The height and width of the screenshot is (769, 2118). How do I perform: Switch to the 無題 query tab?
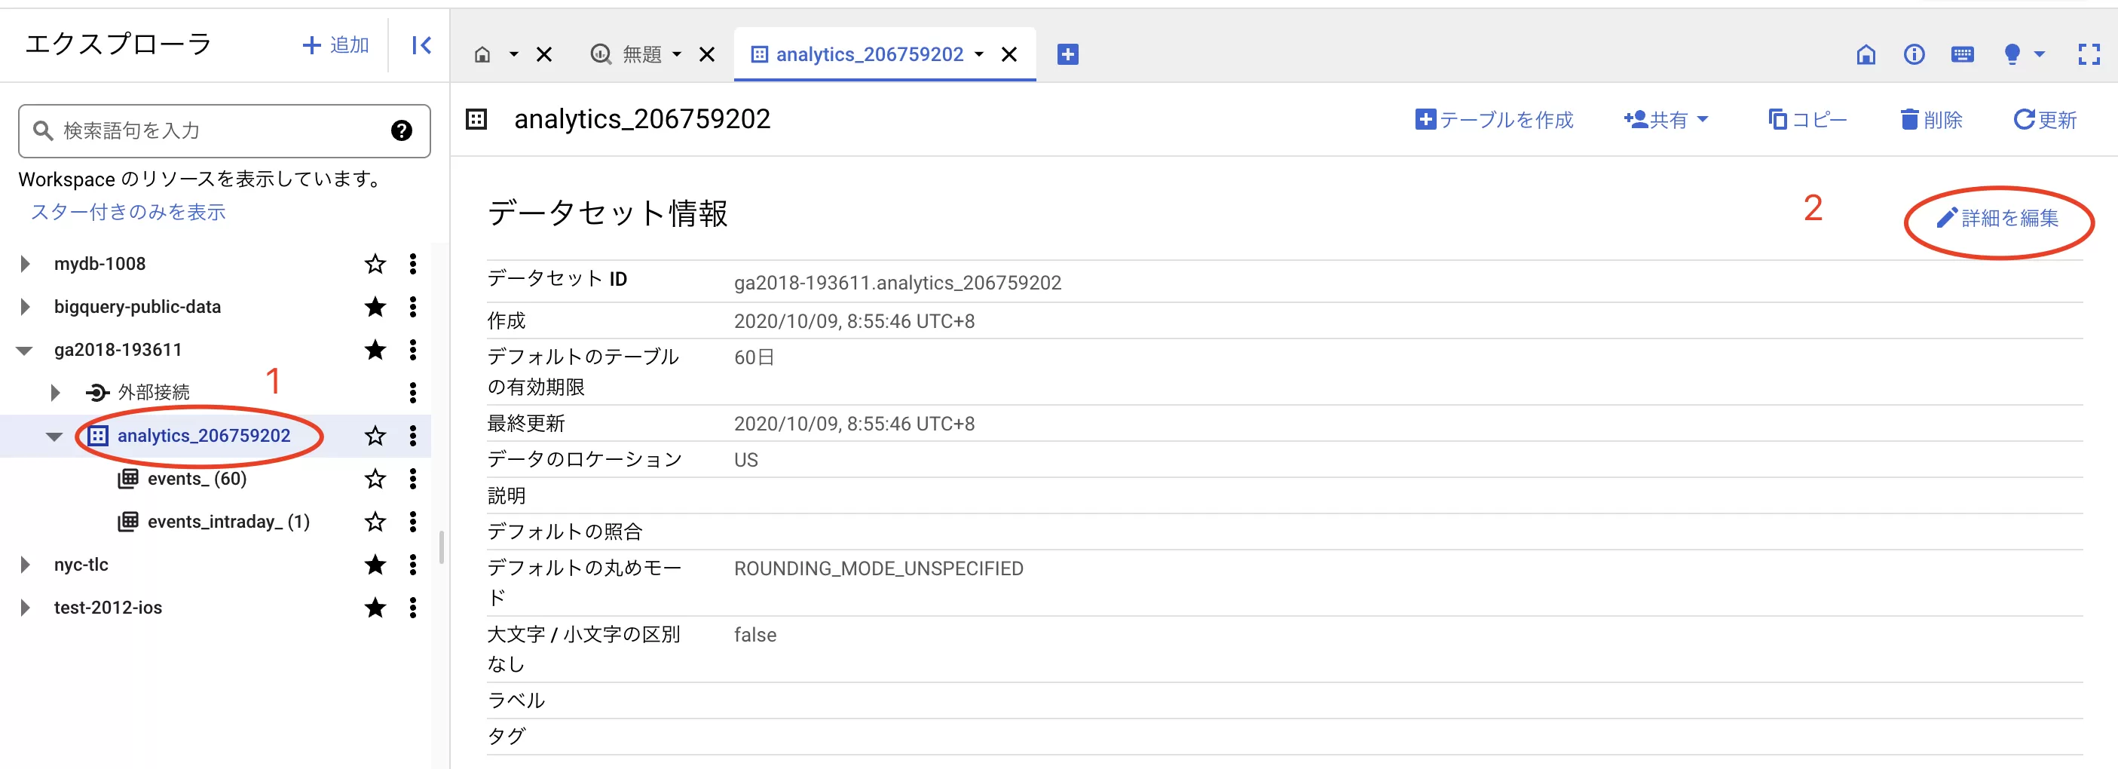click(641, 55)
